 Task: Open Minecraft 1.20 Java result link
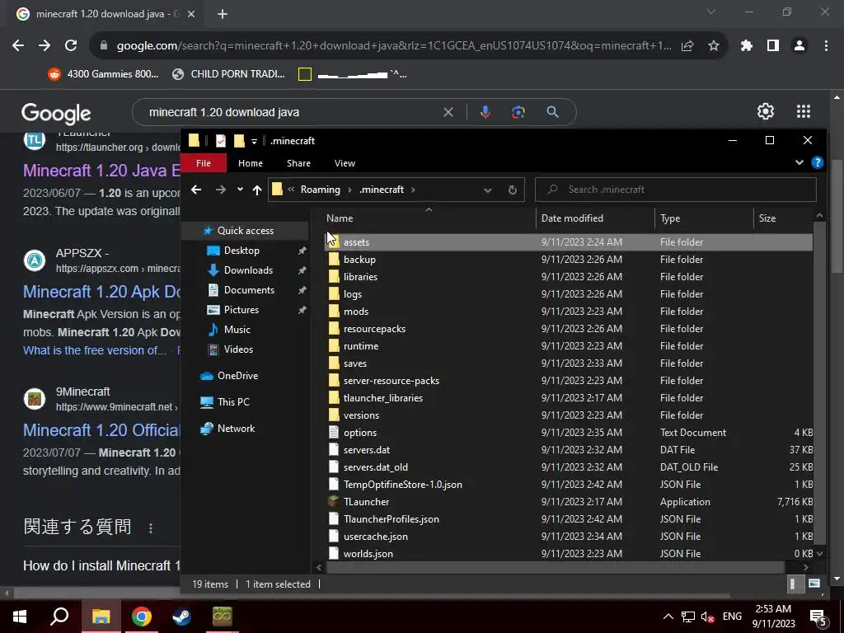pyautogui.click(x=101, y=171)
